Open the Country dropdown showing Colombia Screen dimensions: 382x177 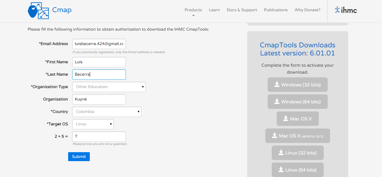[107, 112]
